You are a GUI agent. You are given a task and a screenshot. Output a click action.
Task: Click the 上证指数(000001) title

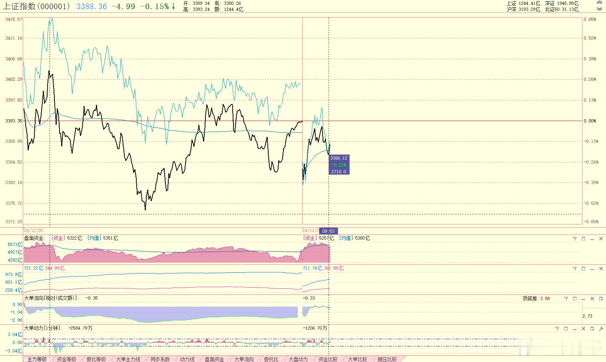point(37,6)
